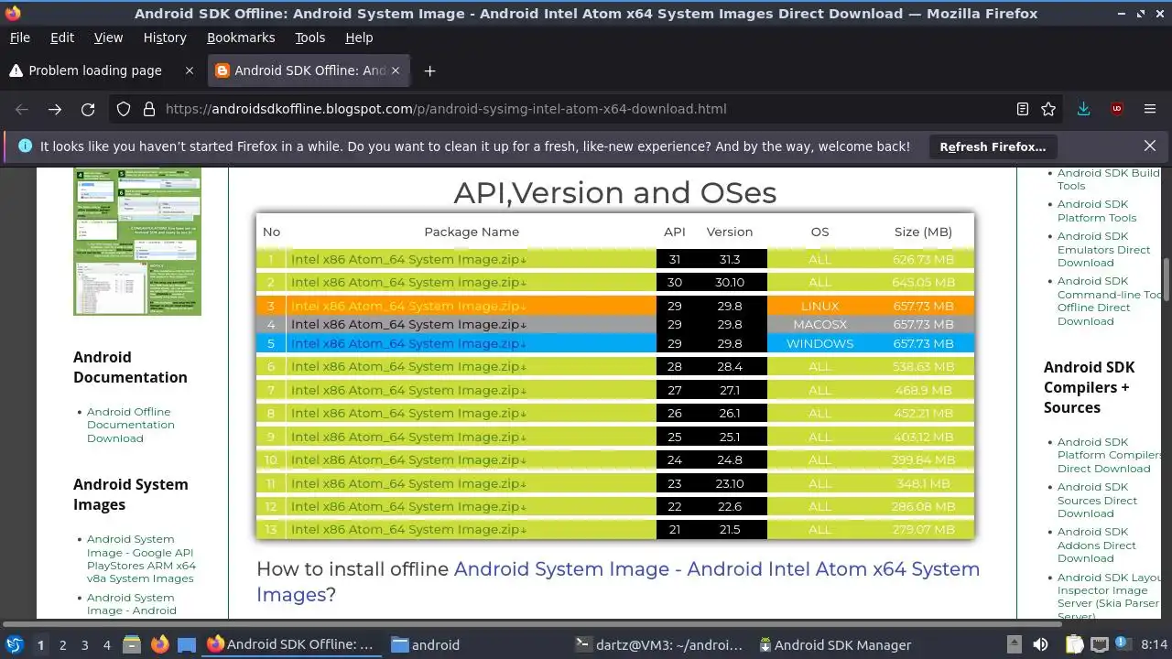
Task: Open the Edit menu
Action: point(62,38)
